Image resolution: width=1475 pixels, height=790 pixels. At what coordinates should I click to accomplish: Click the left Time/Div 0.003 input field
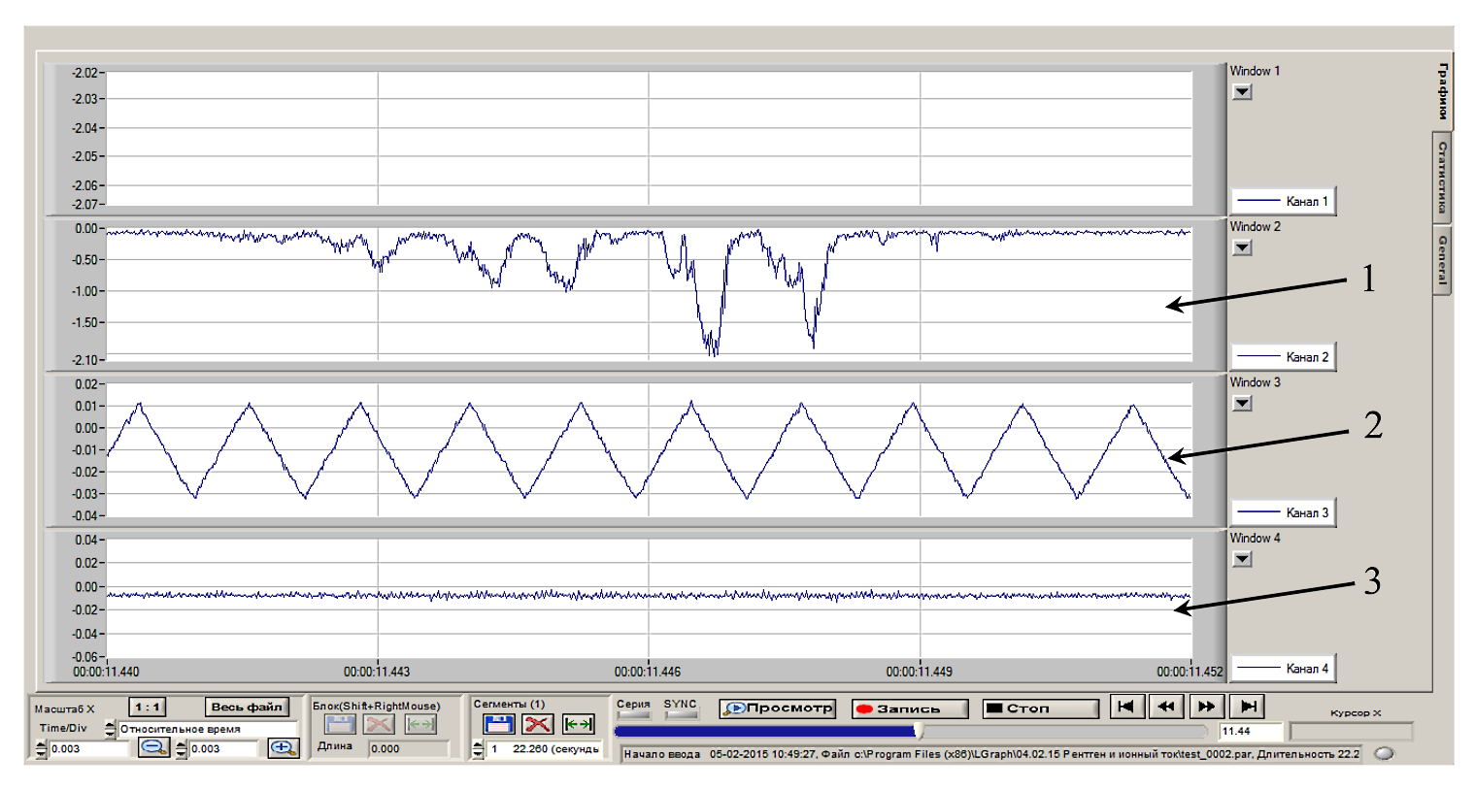point(88,749)
